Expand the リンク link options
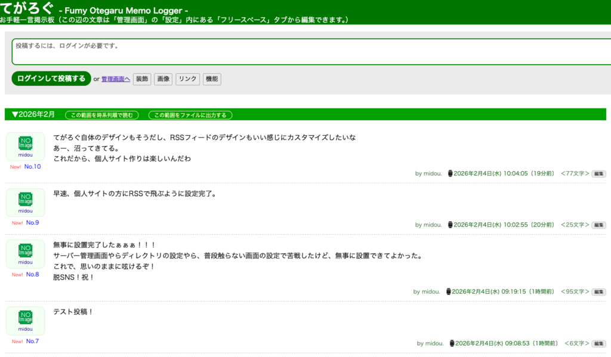The image size is (611, 357). tap(187, 79)
